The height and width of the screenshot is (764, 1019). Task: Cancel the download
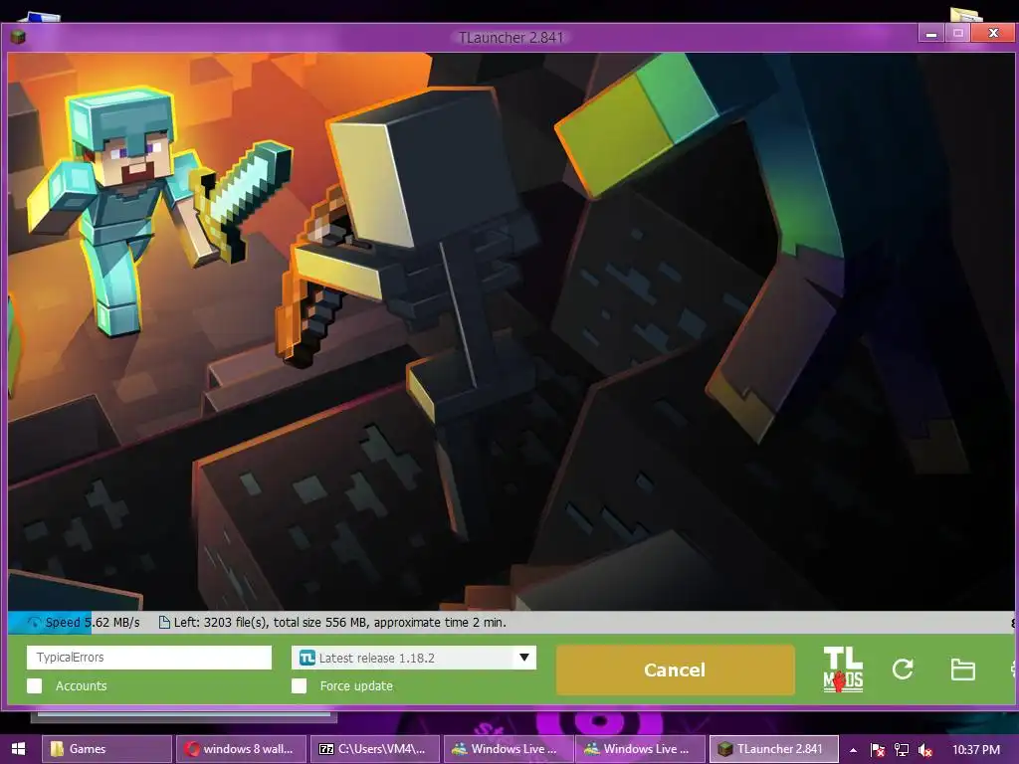pos(676,669)
